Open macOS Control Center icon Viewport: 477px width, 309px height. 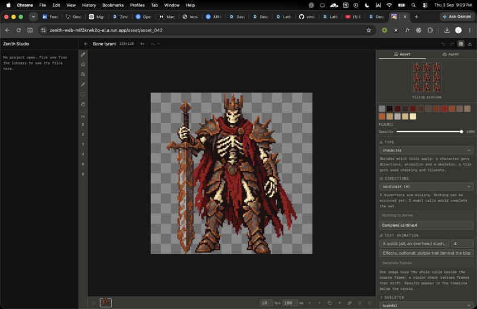[425, 5]
